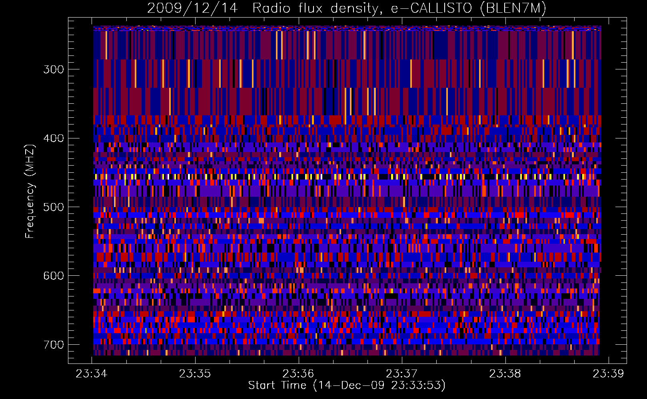Viewport: 647px width, 399px height.
Task: Click the 700 frequency tick label
Action: point(54,345)
